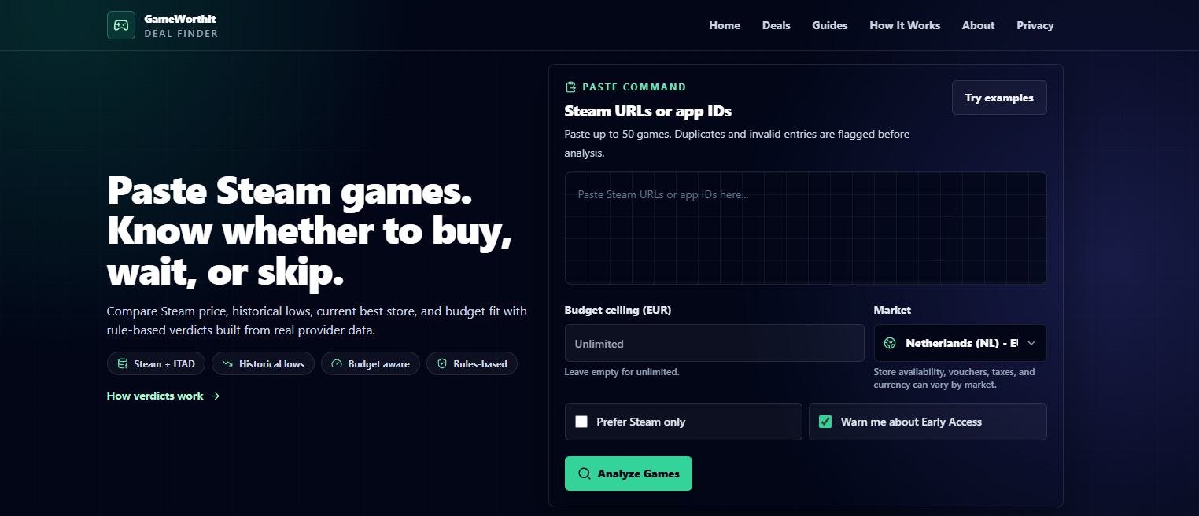Screen dimensions: 1199x516
Task: Click the Store availability, vouchers, taxes note
Action: point(954,378)
